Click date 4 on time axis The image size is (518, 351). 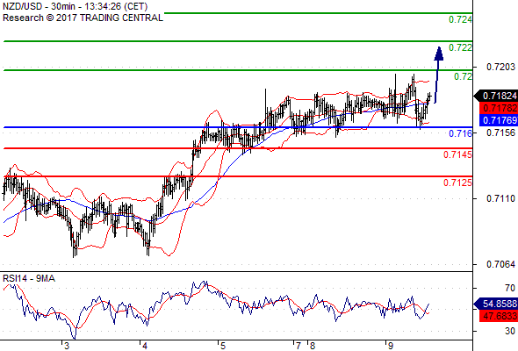(x=145, y=346)
